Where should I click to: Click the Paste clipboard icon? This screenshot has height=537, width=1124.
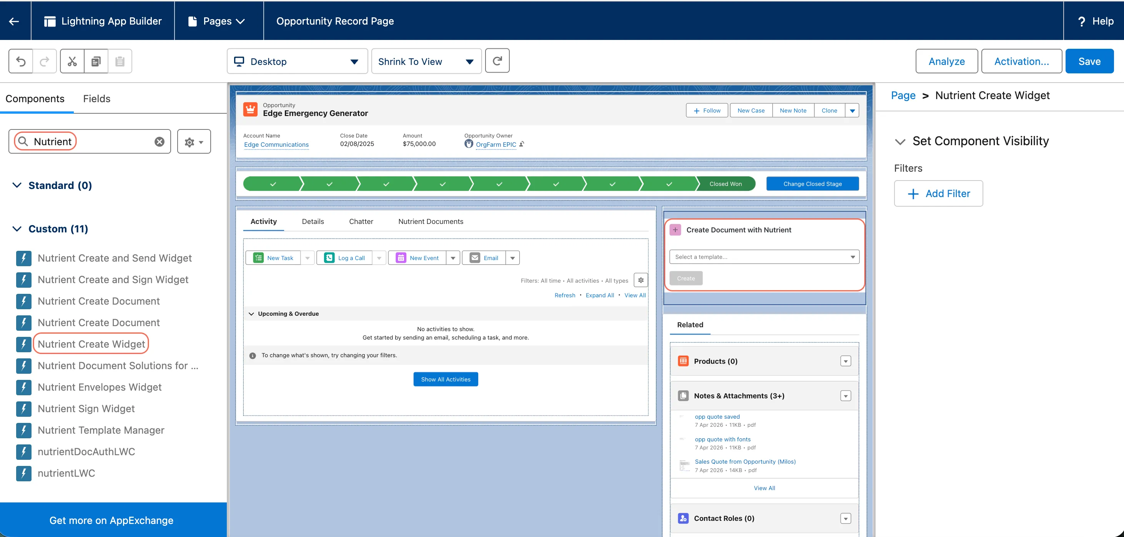(120, 61)
